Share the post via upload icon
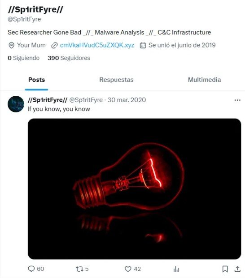Screen dimensions: 245x278 [237, 269]
